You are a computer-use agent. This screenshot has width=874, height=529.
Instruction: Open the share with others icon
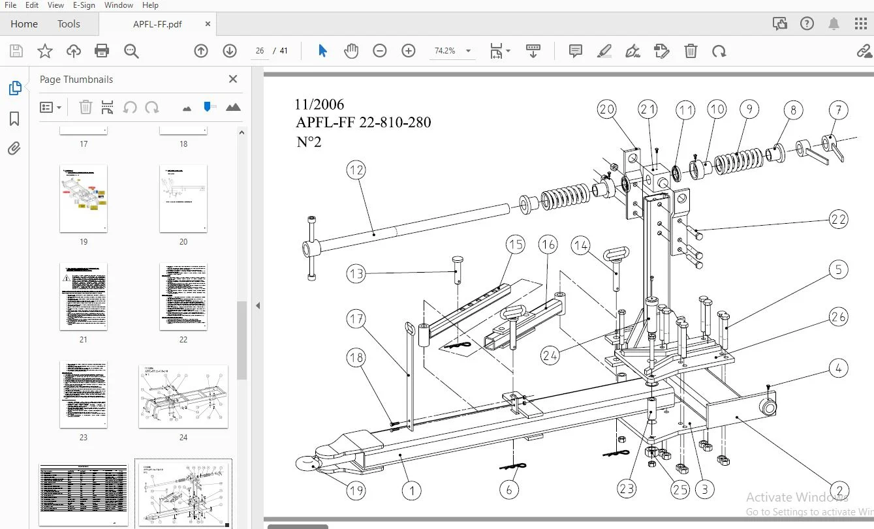[x=780, y=24]
